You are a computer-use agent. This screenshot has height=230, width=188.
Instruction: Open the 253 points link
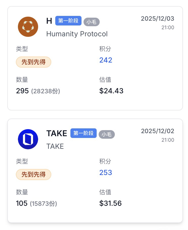click(106, 172)
